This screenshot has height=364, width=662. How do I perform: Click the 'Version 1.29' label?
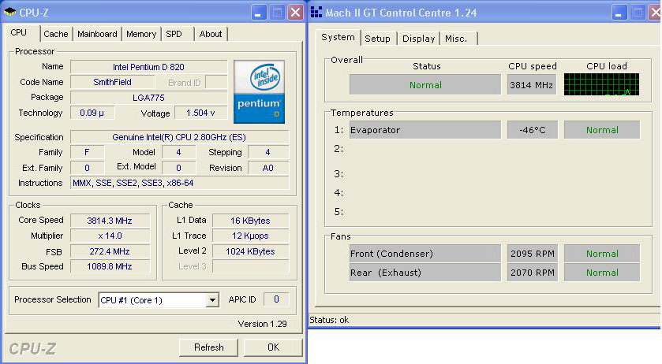coord(262,324)
